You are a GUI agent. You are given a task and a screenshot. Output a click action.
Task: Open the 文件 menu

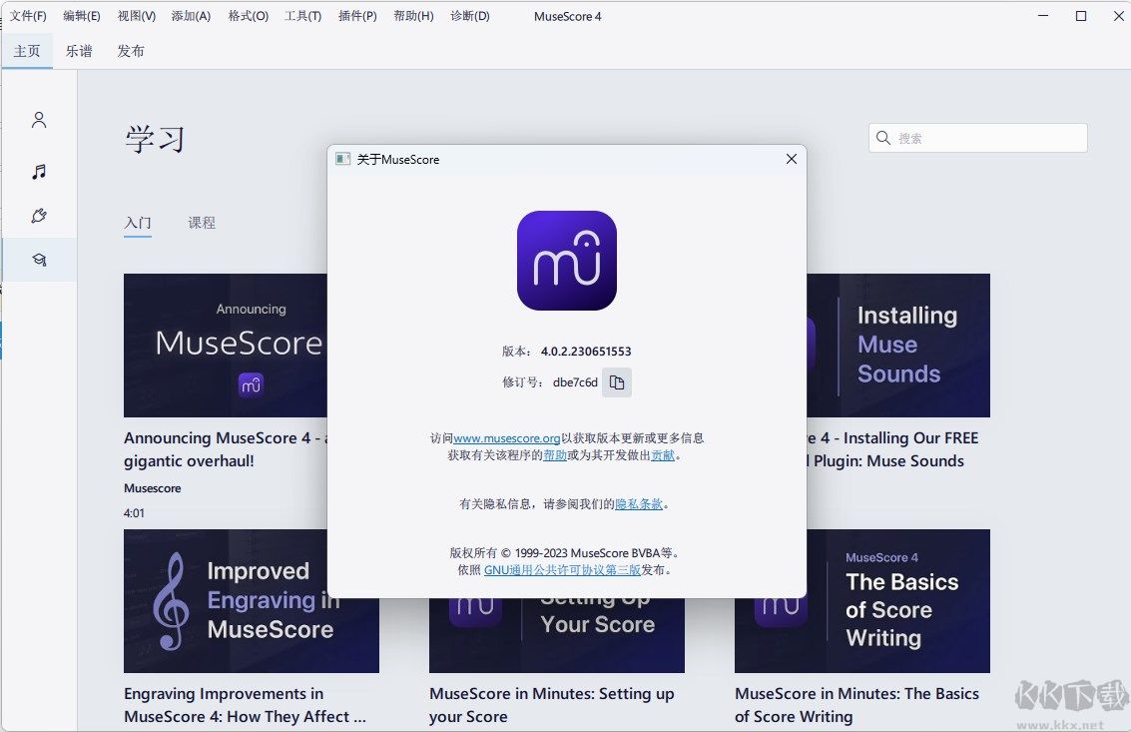[x=28, y=16]
